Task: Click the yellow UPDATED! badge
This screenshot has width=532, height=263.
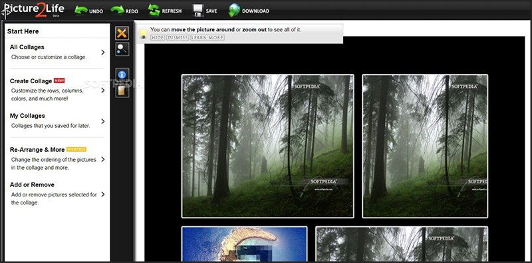Action: click(76, 149)
